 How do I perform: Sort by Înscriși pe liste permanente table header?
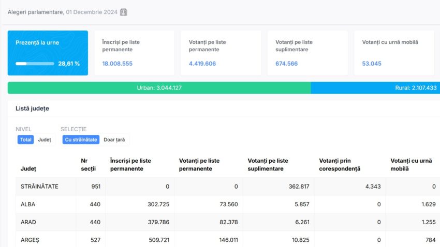pyautogui.click(x=130, y=165)
